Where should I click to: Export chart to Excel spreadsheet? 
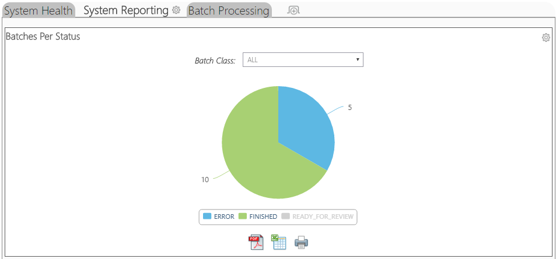[x=279, y=242]
